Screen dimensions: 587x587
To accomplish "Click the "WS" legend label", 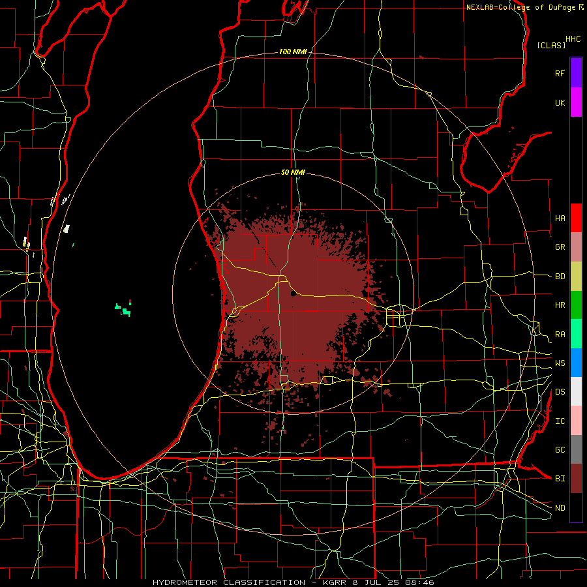I will pyautogui.click(x=560, y=363).
